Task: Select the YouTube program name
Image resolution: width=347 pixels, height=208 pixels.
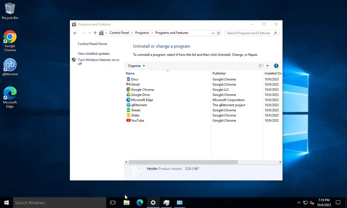Action: point(137,120)
